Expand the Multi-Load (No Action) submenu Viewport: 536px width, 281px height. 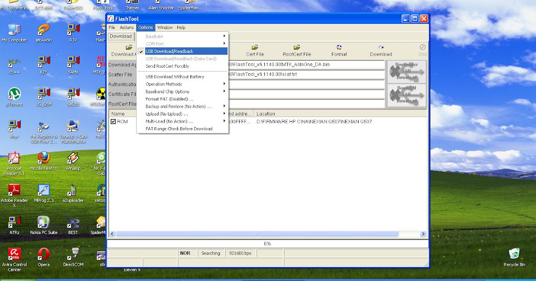coord(182,121)
